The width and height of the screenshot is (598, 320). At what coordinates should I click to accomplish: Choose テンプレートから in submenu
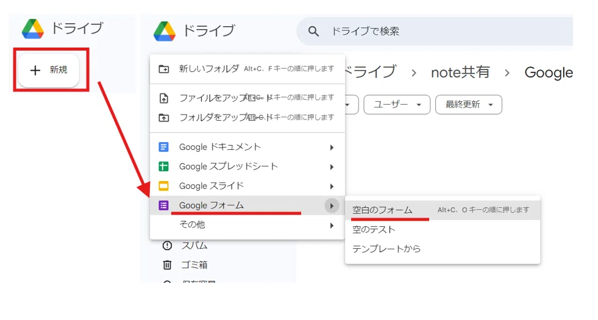(x=443, y=249)
